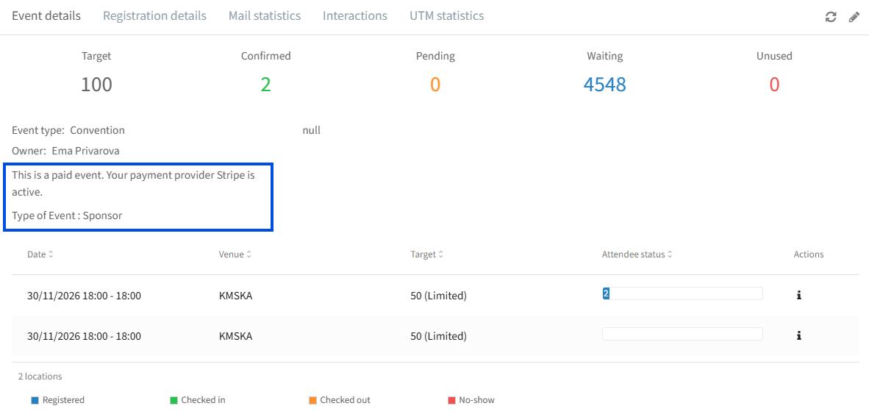Click the green Checked in legend swatch
869x417 pixels.
pyautogui.click(x=174, y=400)
